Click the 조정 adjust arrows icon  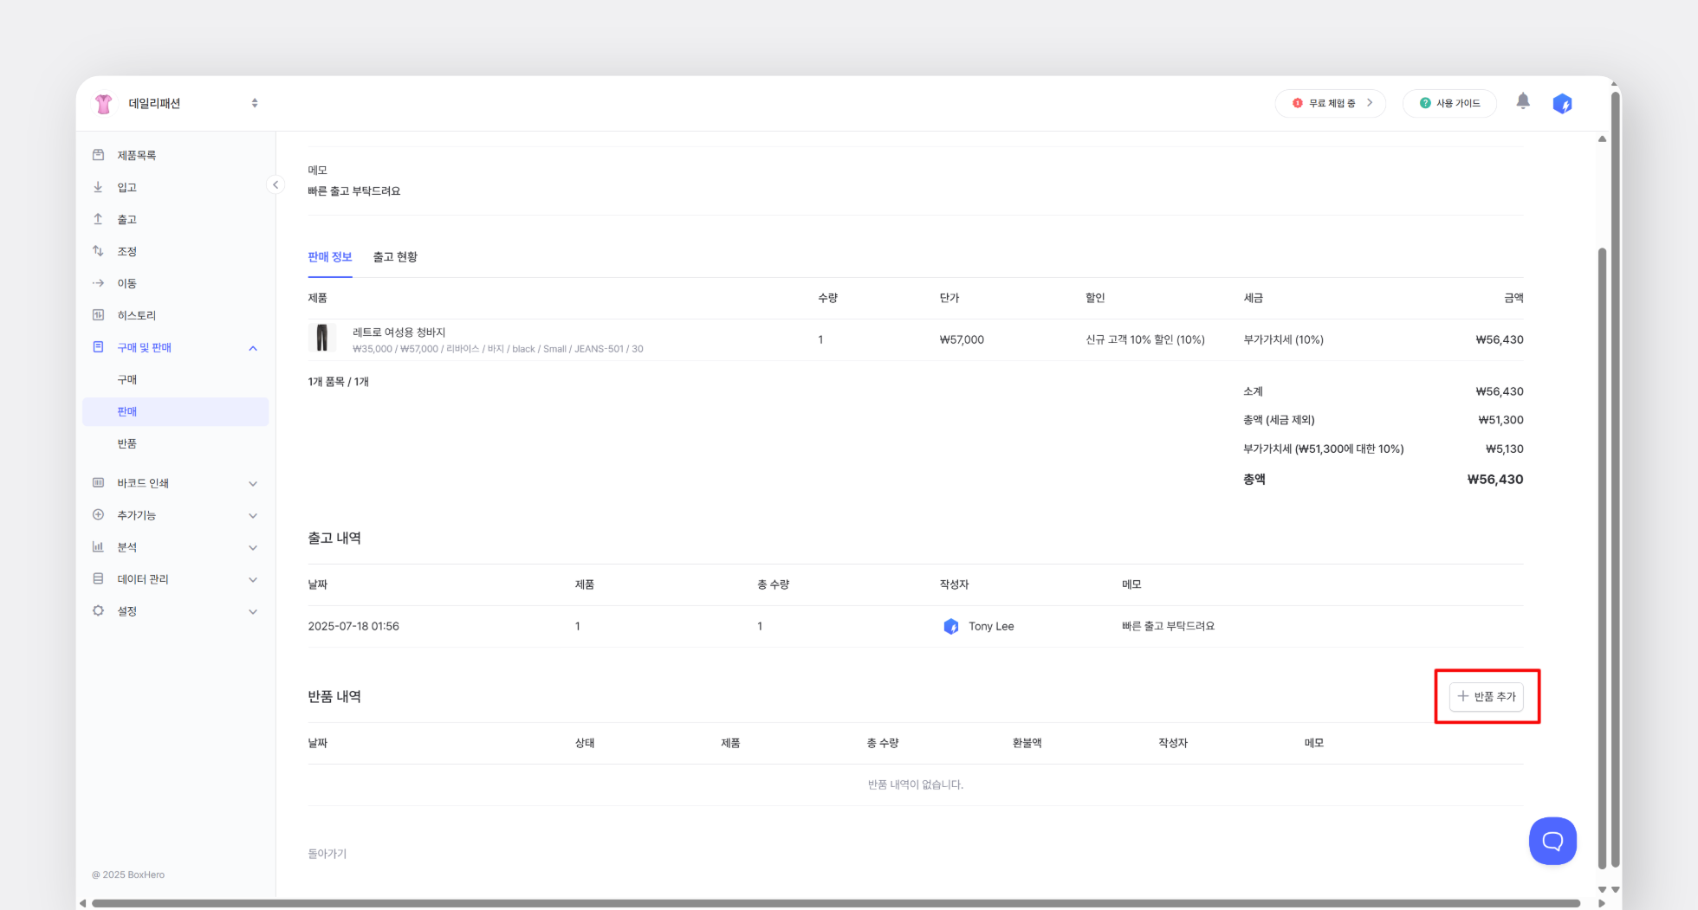(99, 251)
